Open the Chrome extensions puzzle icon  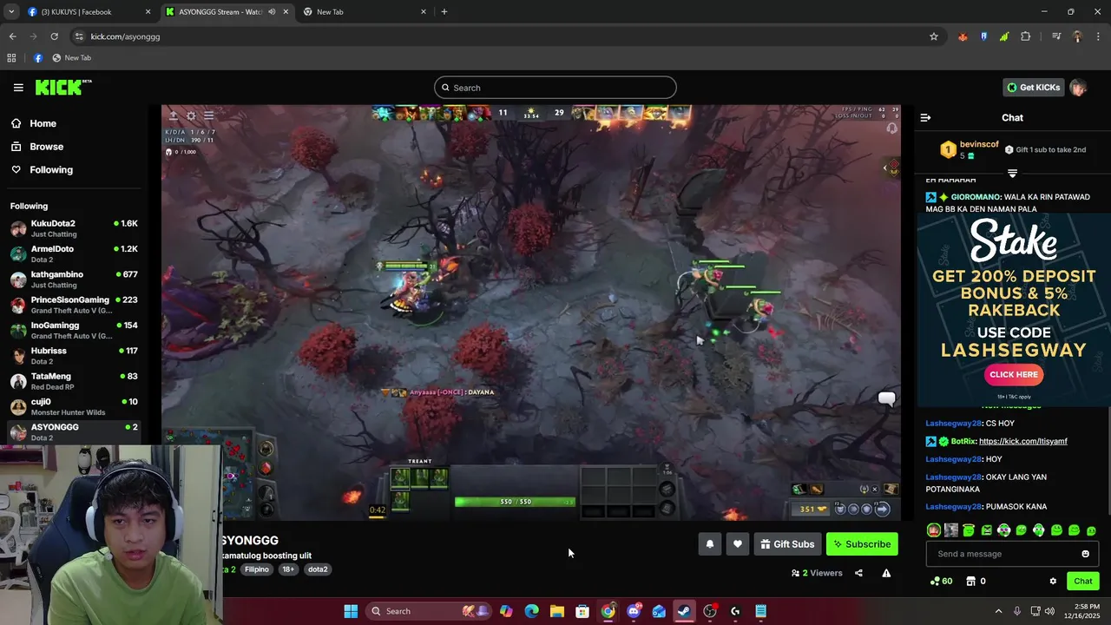pos(1026,36)
